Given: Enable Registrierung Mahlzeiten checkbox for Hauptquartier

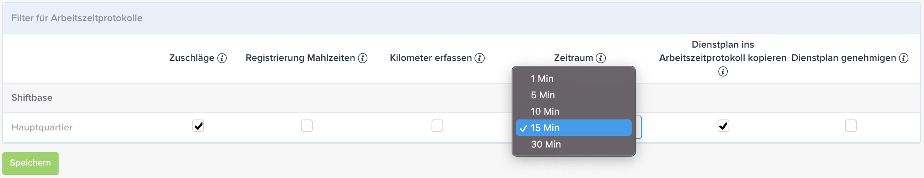Looking at the screenshot, I should click(x=307, y=126).
